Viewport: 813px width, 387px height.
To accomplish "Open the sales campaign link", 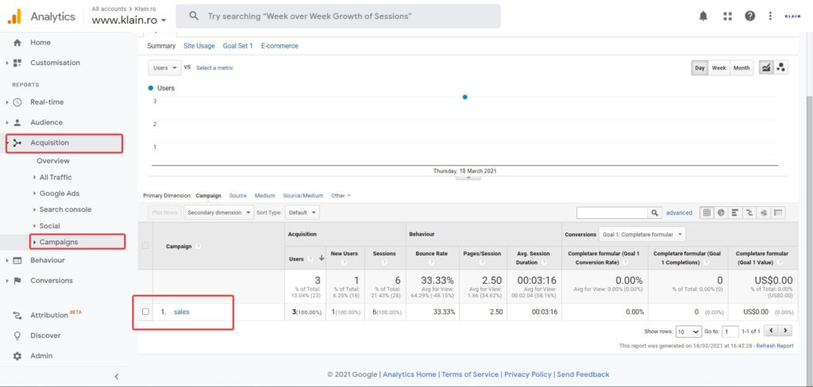I will [182, 312].
